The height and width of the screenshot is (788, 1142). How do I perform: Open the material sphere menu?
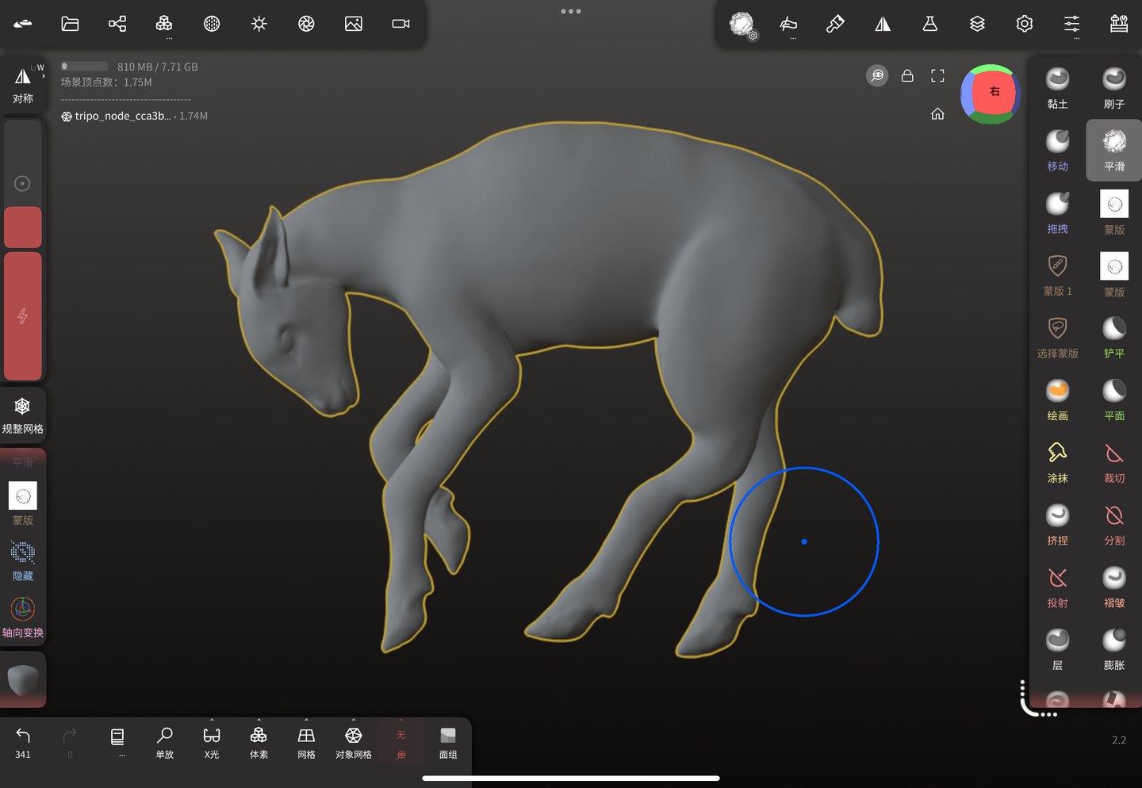212,24
